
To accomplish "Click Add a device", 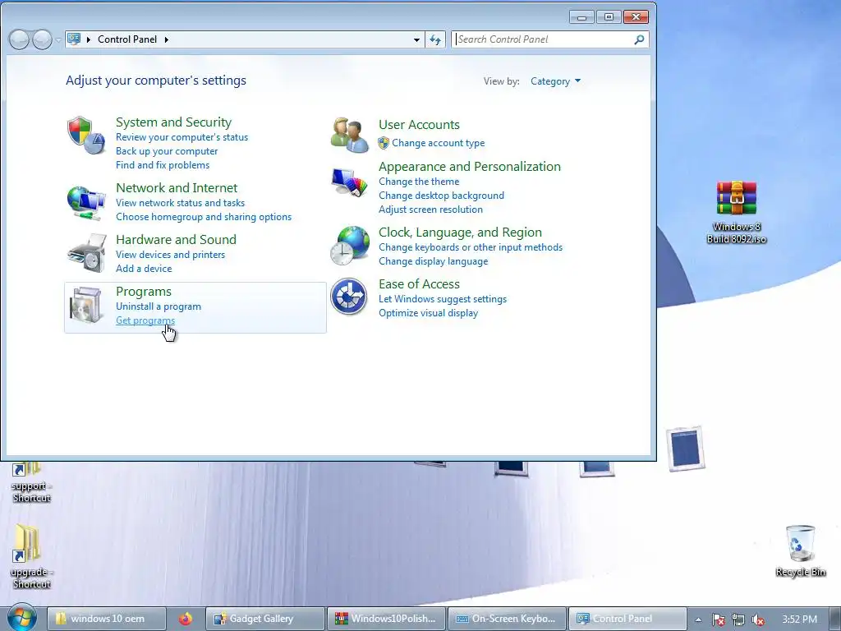I will [144, 269].
